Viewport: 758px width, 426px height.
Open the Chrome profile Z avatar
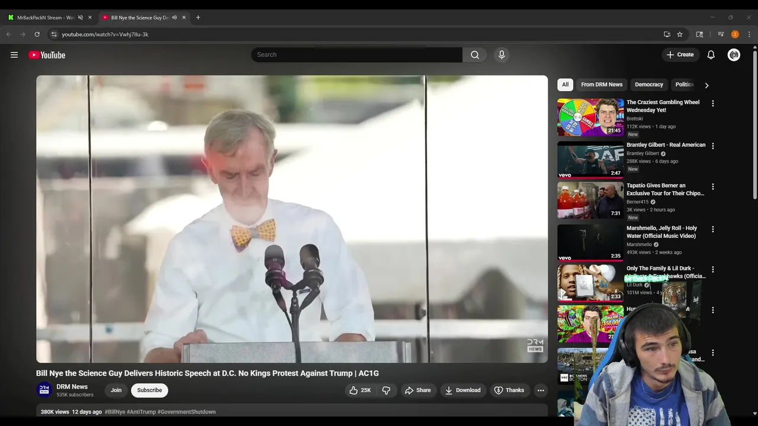click(735, 34)
